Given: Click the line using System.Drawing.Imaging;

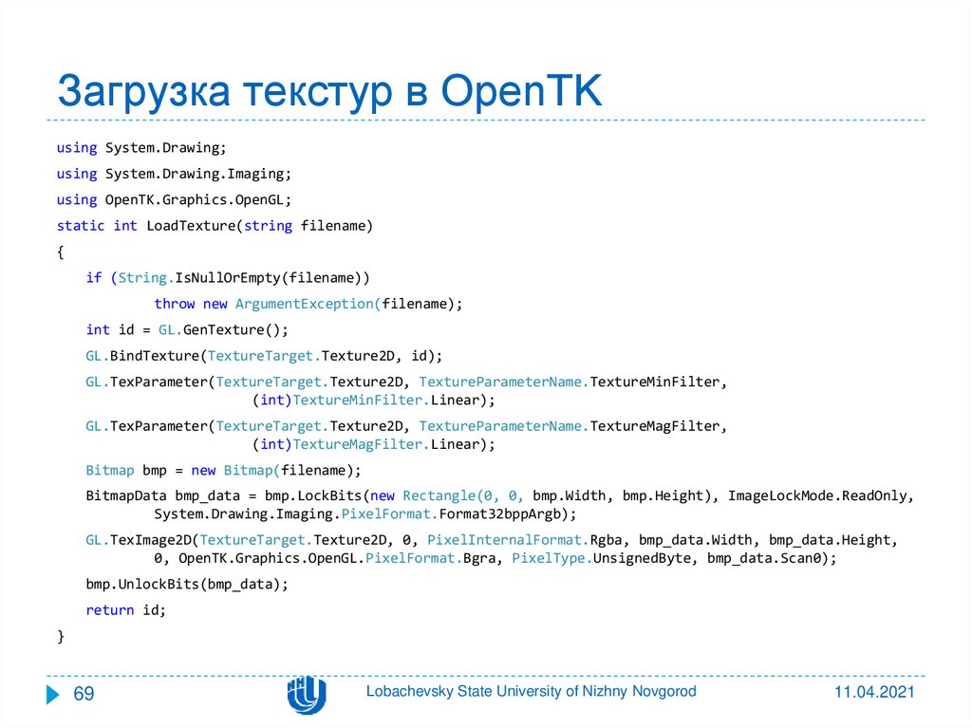Looking at the screenshot, I should [175, 175].
